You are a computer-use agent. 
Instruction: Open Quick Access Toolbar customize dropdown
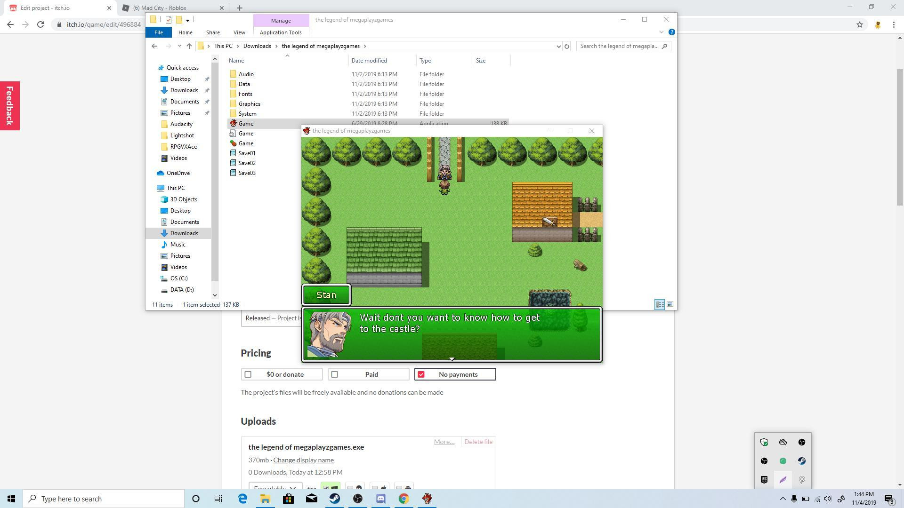[x=187, y=20]
